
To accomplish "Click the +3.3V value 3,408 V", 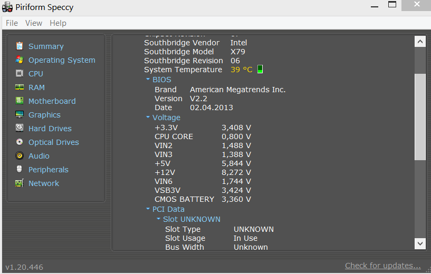I will (x=236, y=128).
